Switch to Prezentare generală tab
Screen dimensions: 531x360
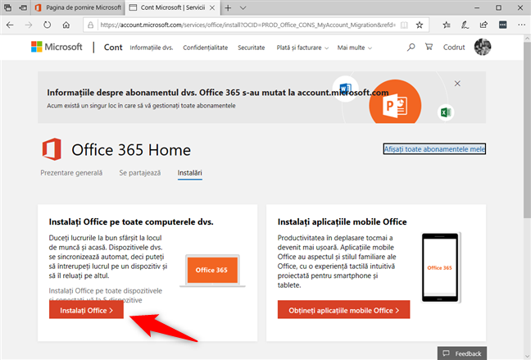coord(71,173)
